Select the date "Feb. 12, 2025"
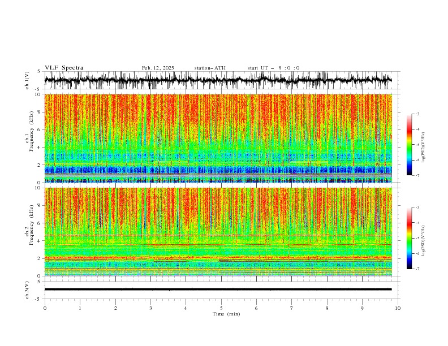 click(158, 68)
